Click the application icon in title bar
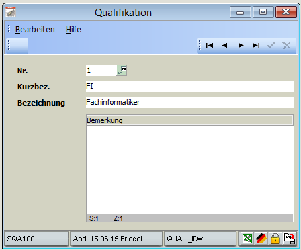Viewport: 301px width, 250px height. [11, 12]
